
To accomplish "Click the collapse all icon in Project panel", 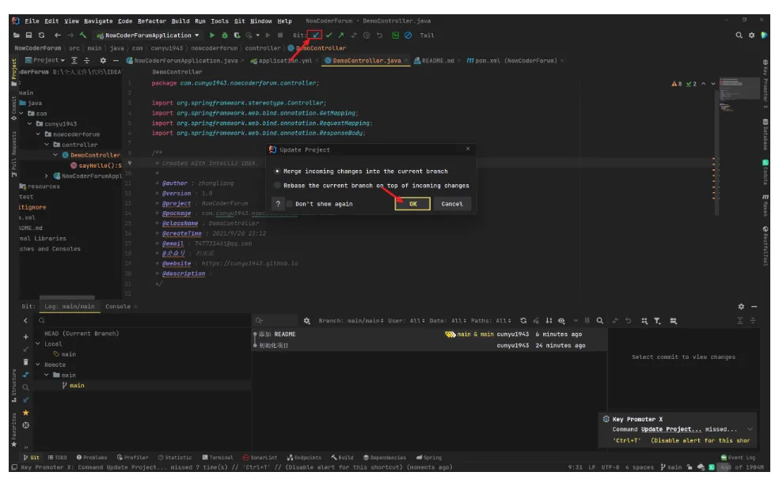I will (x=86, y=61).
